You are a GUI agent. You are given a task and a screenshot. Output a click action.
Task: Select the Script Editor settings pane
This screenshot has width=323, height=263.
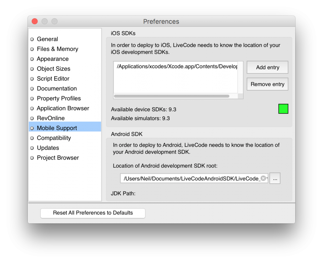coord(53,79)
